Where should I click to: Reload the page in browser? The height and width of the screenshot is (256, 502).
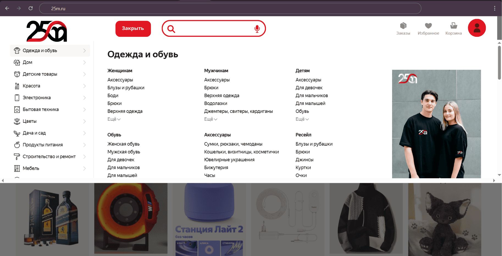[31, 8]
